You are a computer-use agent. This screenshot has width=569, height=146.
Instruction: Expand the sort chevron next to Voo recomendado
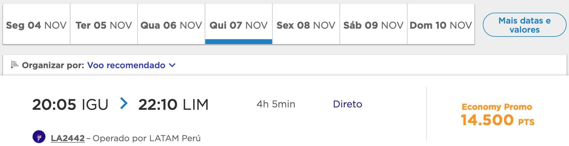click(172, 65)
